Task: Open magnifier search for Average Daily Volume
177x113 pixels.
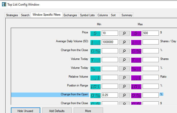Action: [124, 42]
